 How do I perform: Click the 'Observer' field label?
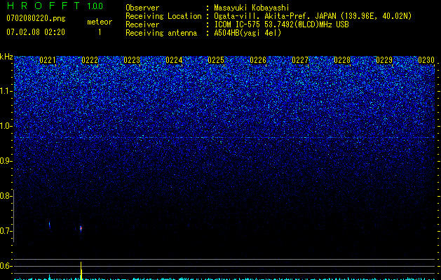click(x=142, y=8)
